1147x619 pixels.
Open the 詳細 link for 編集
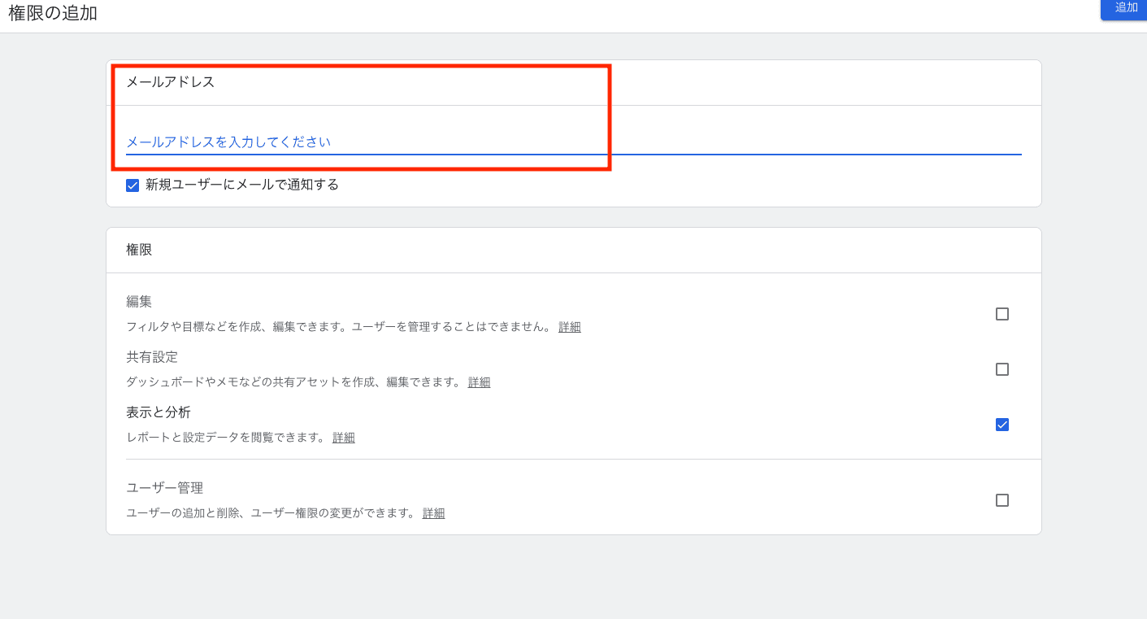(x=569, y=326)
